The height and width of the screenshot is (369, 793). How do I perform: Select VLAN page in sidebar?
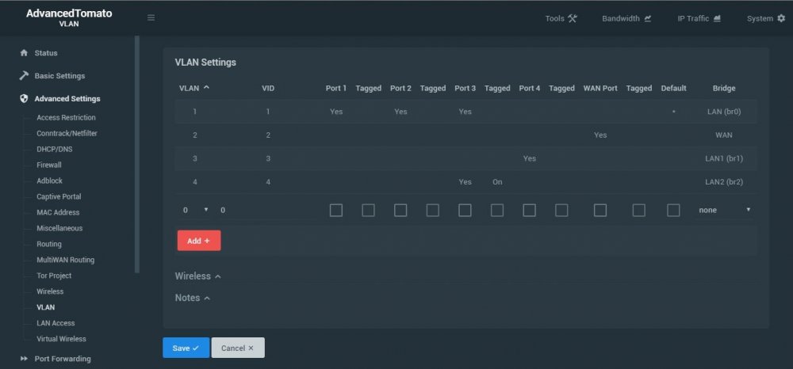tap(45, 307)
